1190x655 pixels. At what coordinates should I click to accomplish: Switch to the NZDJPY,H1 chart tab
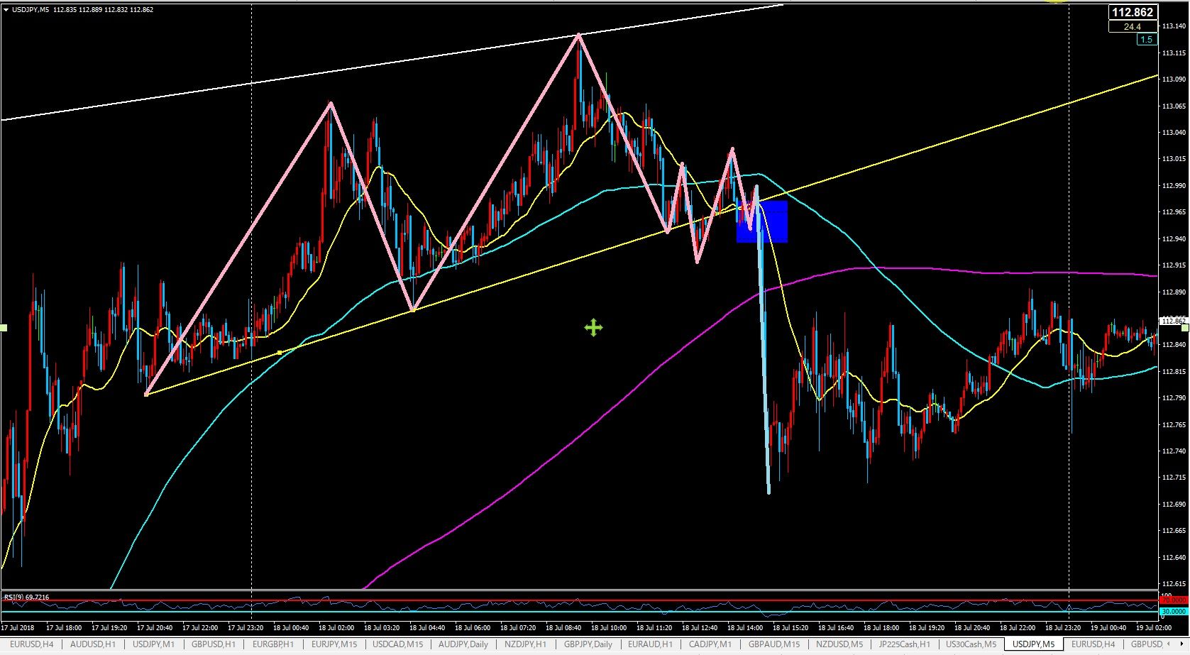[526, 644]
